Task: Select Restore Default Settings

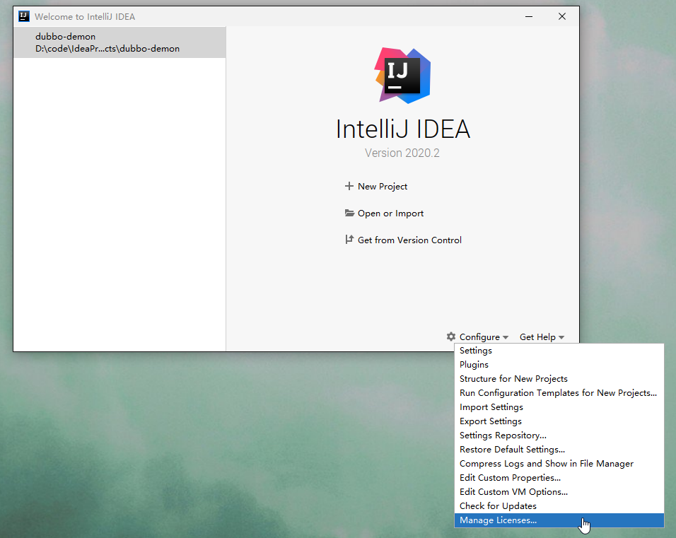Action: (x=512, y=449)
